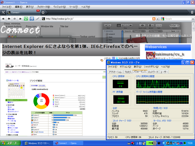Click the PF 使用量 357 MB gauge
Screen dimensions: 195x146
pyautogui.click(x=121, y=100)
